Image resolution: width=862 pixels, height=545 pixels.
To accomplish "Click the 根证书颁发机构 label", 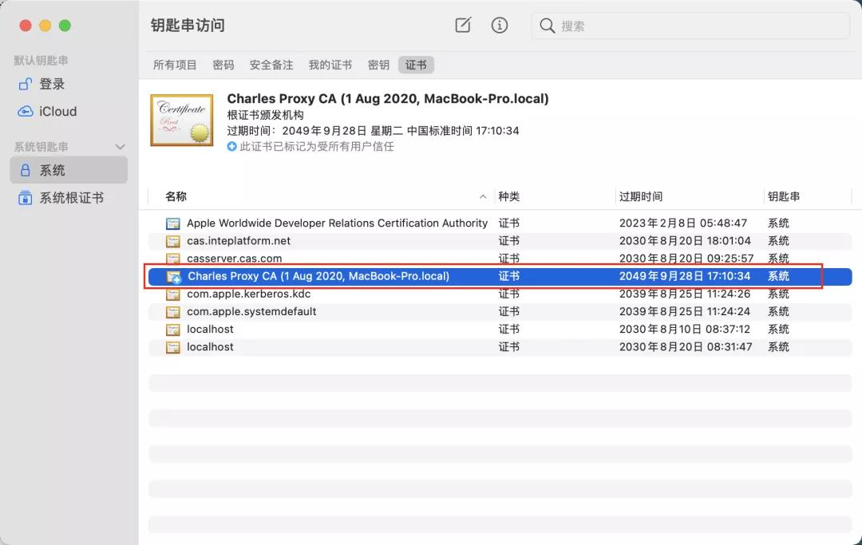I will click(265, 115).
